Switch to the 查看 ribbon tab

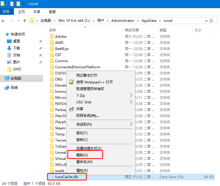(x=52, y=12)
